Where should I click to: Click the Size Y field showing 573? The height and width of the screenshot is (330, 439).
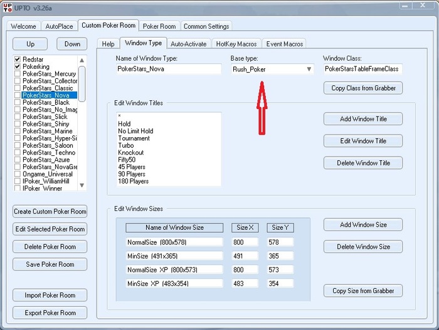(280, 270)
